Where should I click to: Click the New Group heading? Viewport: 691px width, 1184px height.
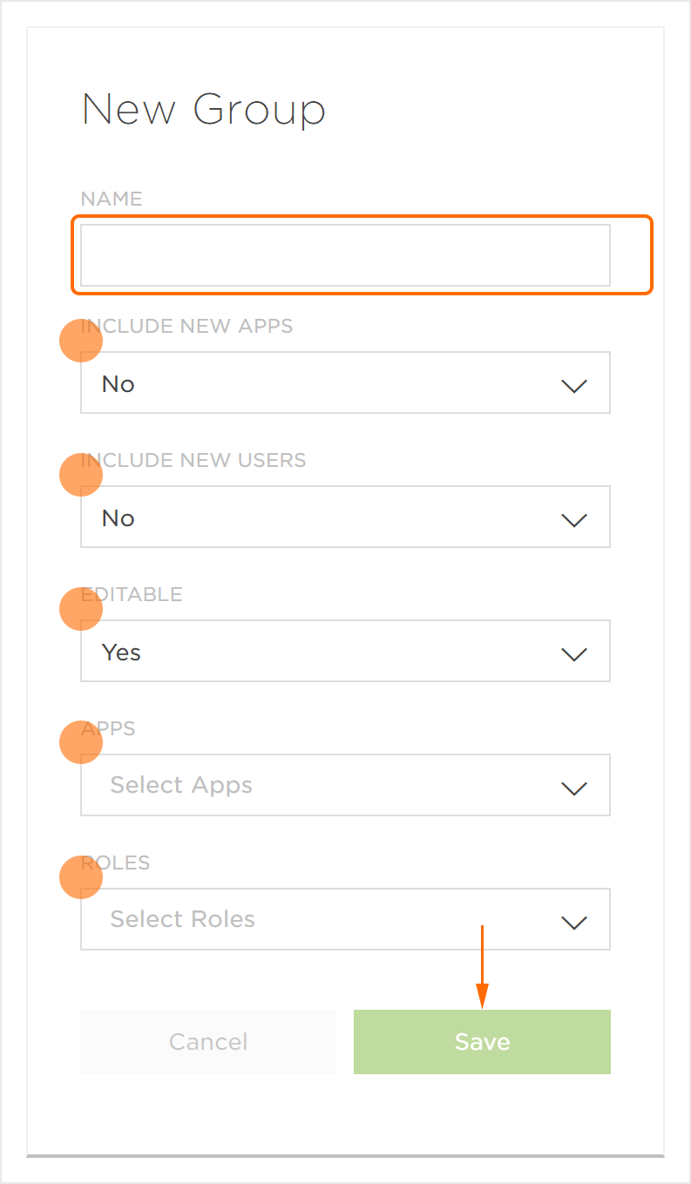tap(203, 111)
